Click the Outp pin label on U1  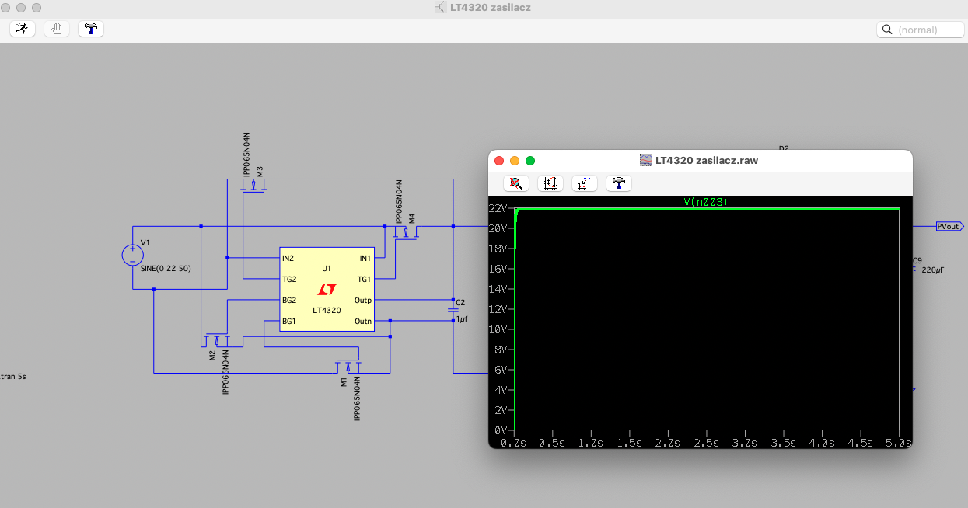coord(363,300)
